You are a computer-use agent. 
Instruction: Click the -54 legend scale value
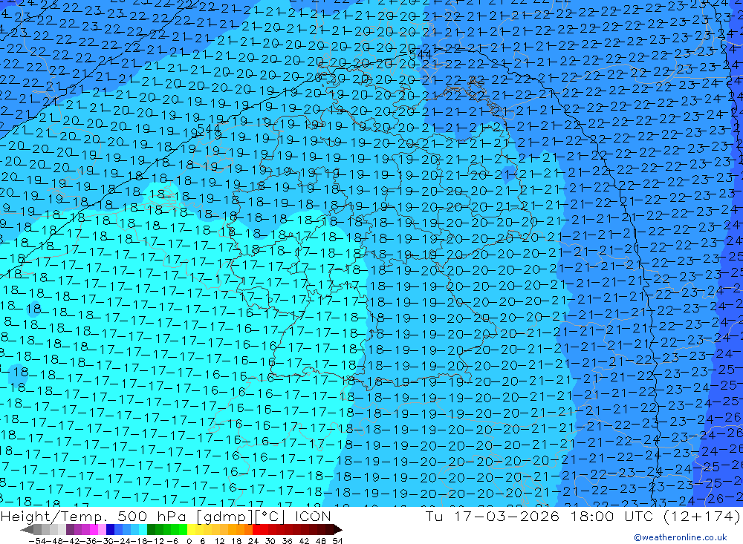(x=37, y=541)
